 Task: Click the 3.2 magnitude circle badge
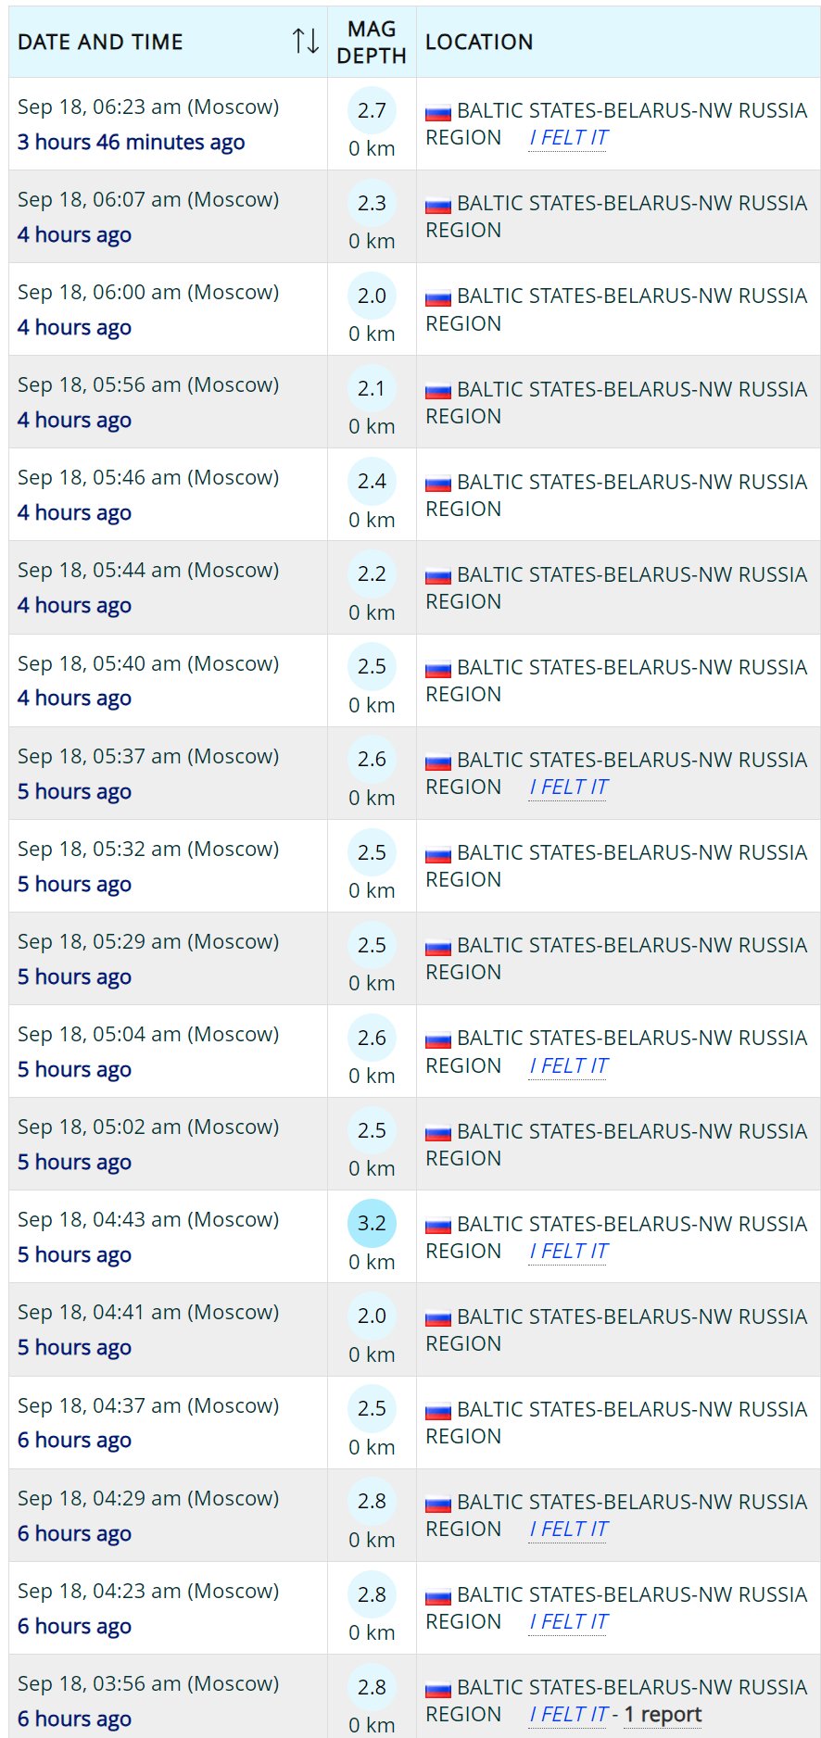point(372,1223)
